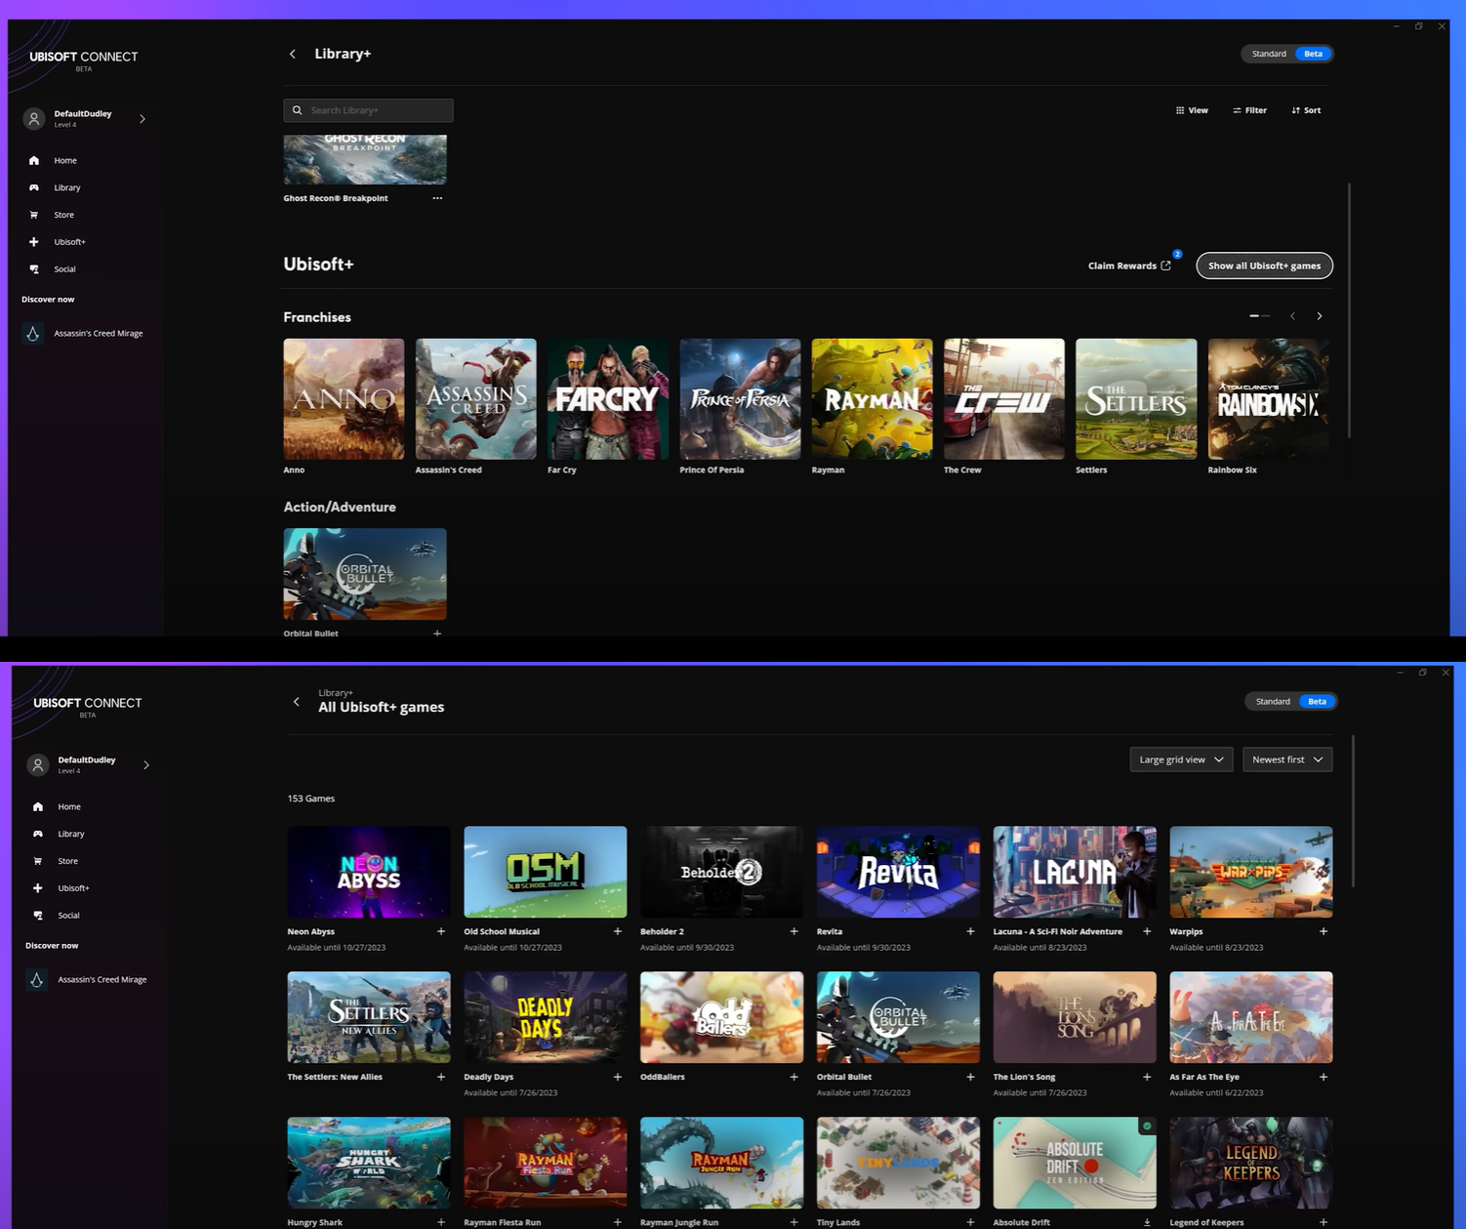This screenshot has height=1229, width=1466.
Task: Open the Rayman Jungle Run game title
Action: pos(679,1222)
